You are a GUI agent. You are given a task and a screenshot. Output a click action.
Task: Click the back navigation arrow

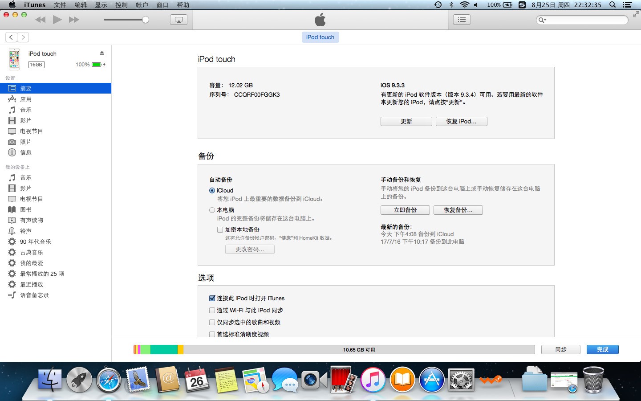click(11, 37)
